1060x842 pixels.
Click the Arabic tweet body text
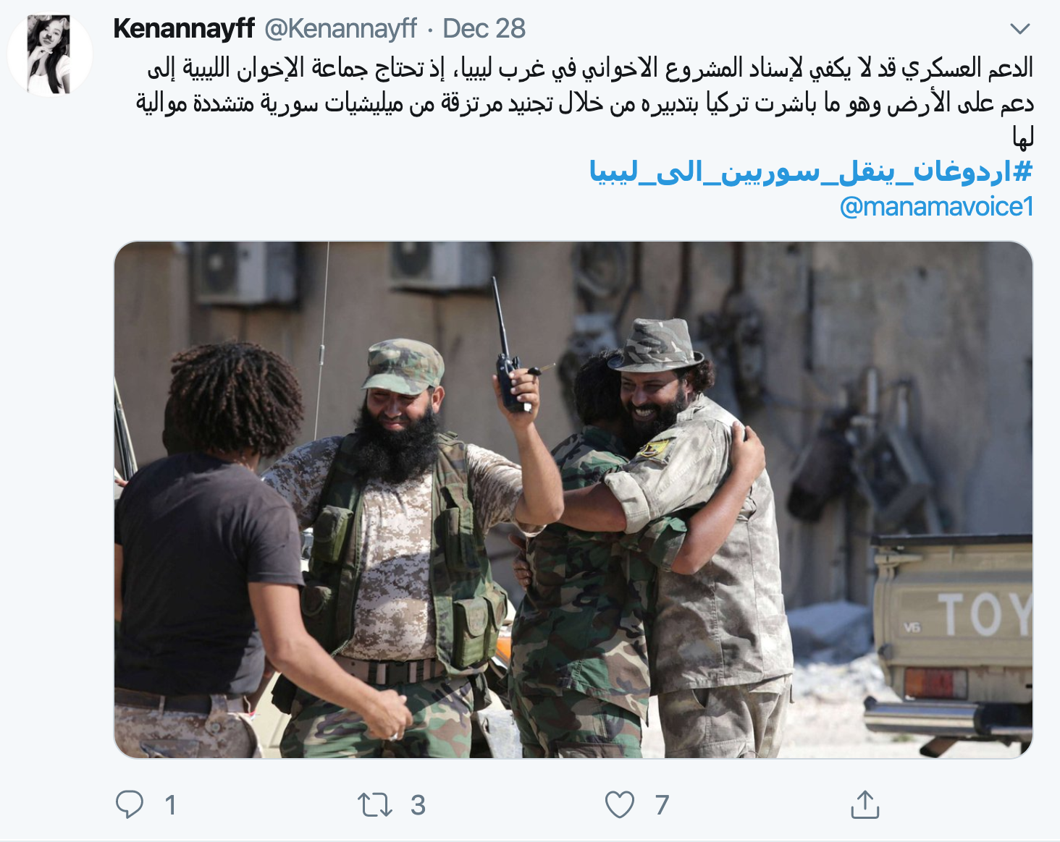[x=585, y=102]
